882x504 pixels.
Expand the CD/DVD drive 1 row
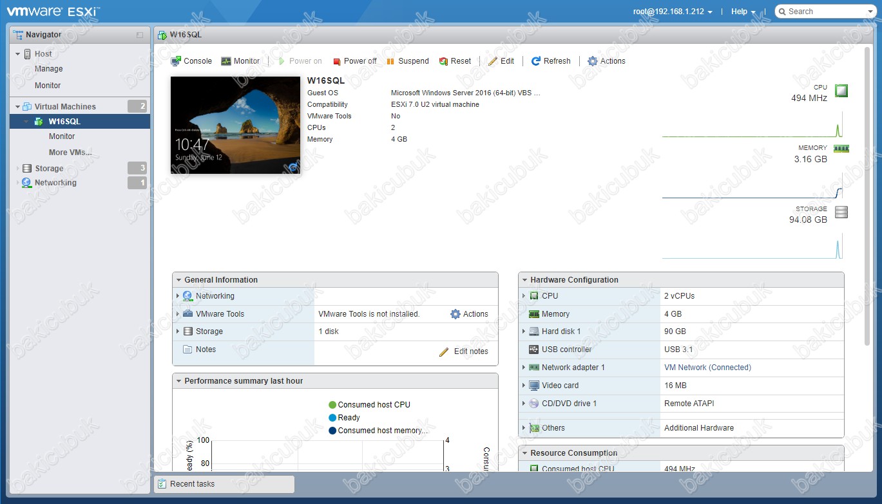[x=524, y=404]
